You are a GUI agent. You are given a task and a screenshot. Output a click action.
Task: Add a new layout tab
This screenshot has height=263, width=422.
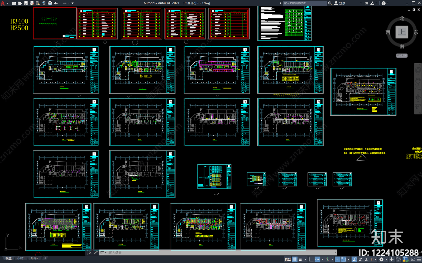click(45, 258)
